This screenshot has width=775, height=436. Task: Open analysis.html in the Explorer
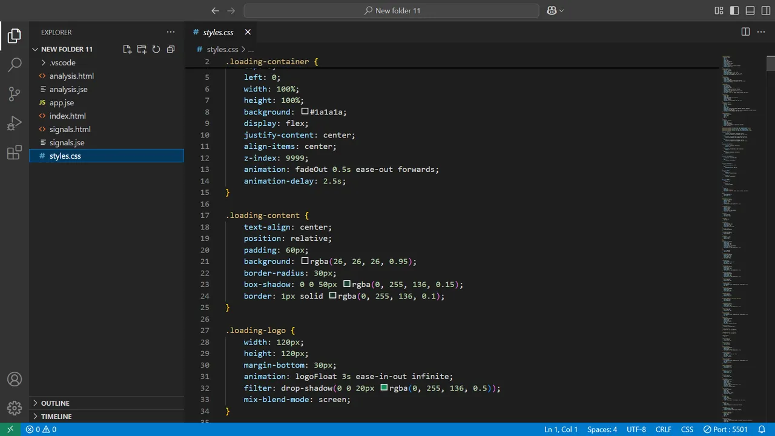[107, 76]
